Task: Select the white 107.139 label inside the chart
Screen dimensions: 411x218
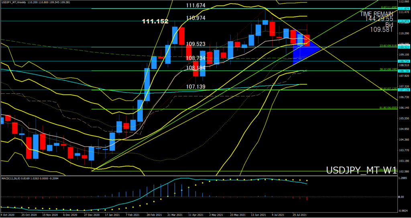Action: click(195, 87)
